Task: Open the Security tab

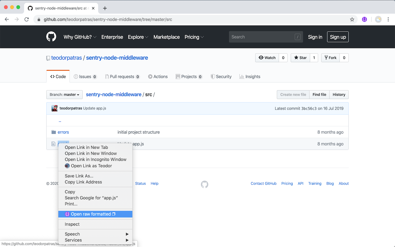Action: 221,77
